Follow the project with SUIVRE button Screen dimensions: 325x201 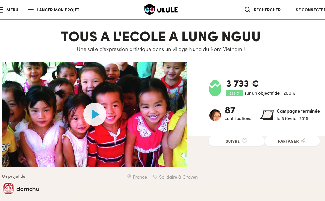coord(236,141)
